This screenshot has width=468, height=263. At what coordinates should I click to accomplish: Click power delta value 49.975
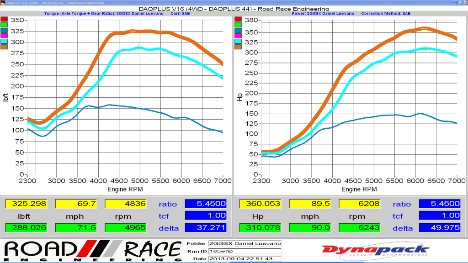coord(440,227)
